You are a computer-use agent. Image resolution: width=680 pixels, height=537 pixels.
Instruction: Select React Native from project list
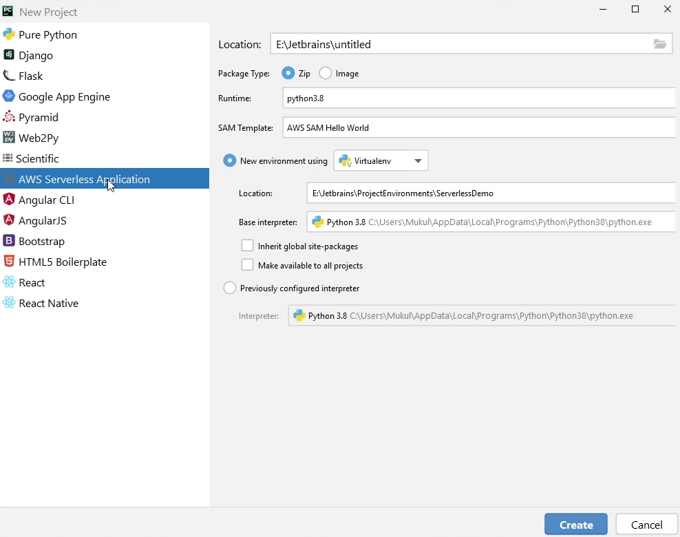click(48, 303)
